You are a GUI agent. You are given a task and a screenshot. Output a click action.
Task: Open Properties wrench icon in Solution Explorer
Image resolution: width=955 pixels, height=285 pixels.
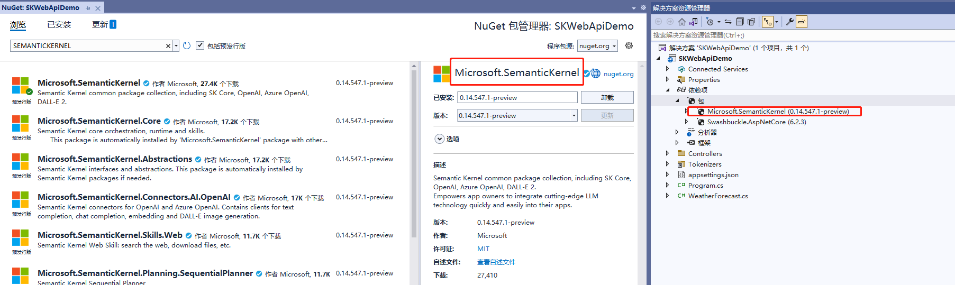[790, 22]
